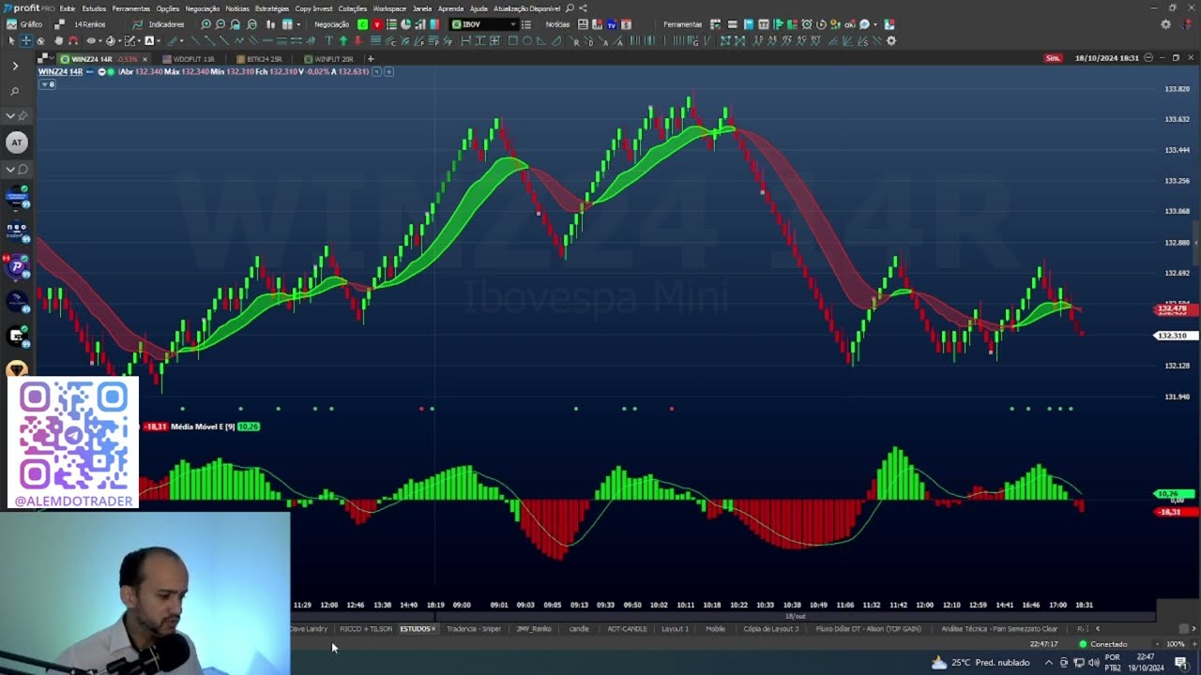Insert a red down arrow marker
This screenshot has width=1201, height=675.
[x=357, y=40]
